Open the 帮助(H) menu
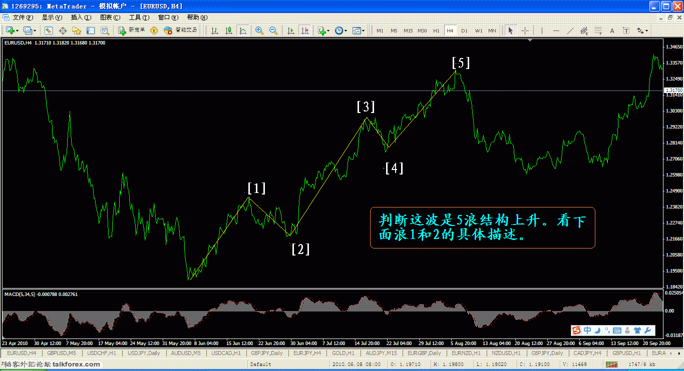The image size is (684, 371). pos(197,17)
